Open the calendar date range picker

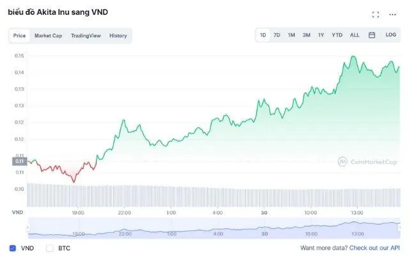click(x=372, y=35)
